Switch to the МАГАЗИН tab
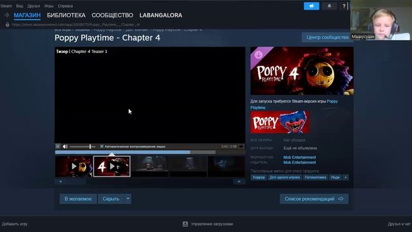Screen dimensions: 412x232 click(27, 15)
